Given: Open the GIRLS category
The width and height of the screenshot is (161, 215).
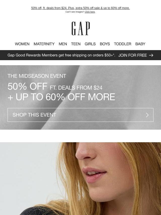Looking at the screenshot, I should coord(90,44).
